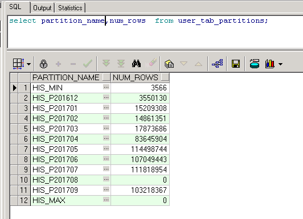Open ellipsis button for HIS_P201701 cell
The height and width of the screenshot is (219, 303).
[106, 108]
